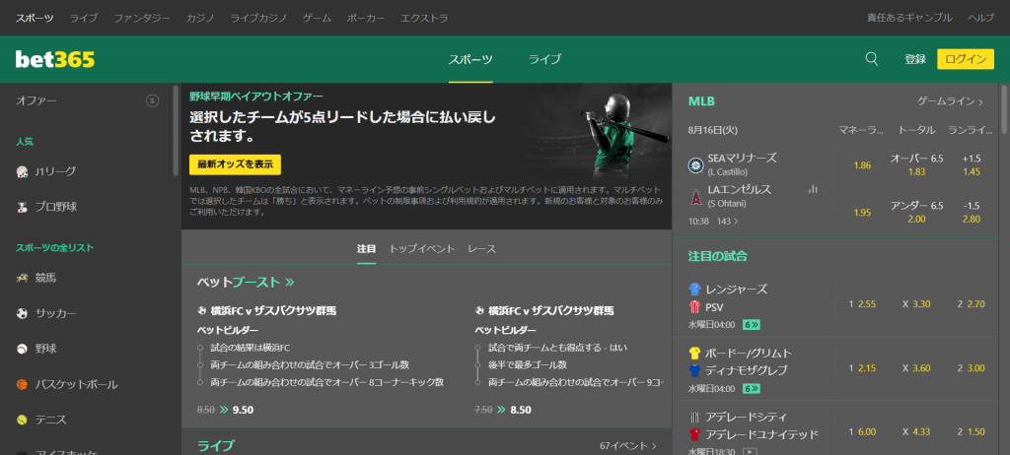Click the SEAマリナーズ team logo
The width and height of the screenshot is (1010, 455).
point(695,163)
